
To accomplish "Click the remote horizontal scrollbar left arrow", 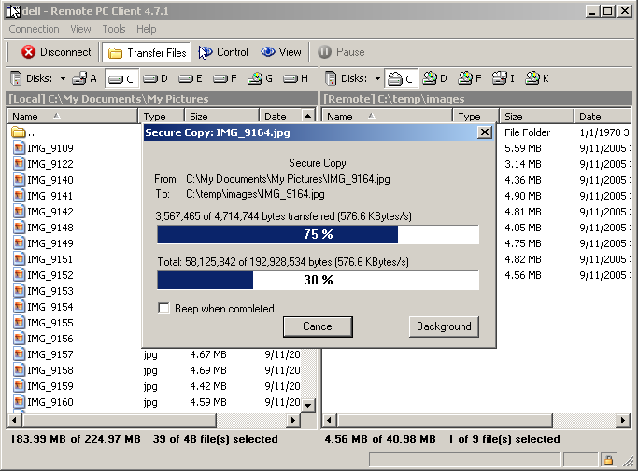I will coord(329,421).
